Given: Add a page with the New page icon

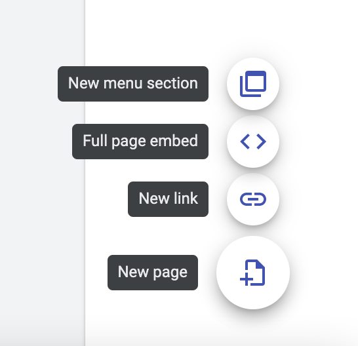Looking at the screenshot, I should click(252, 273).
